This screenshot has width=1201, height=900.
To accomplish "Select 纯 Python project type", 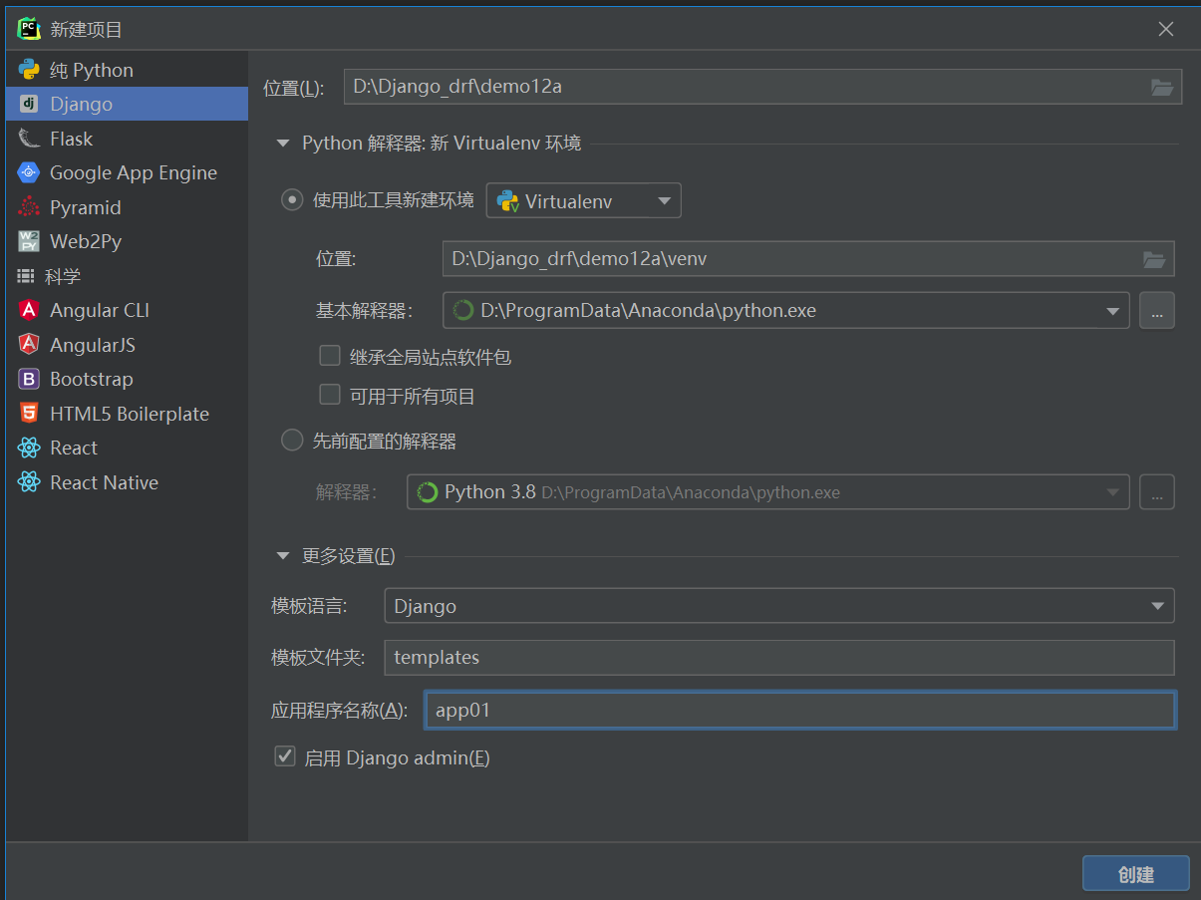I will 127,70.
